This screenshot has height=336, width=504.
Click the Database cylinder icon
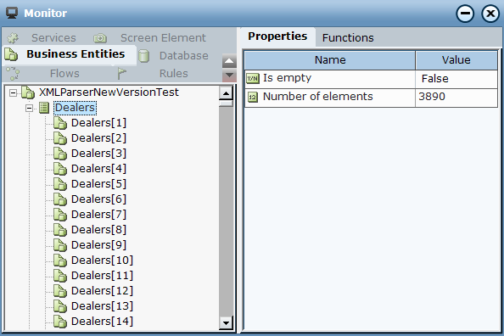coord(143,56)
